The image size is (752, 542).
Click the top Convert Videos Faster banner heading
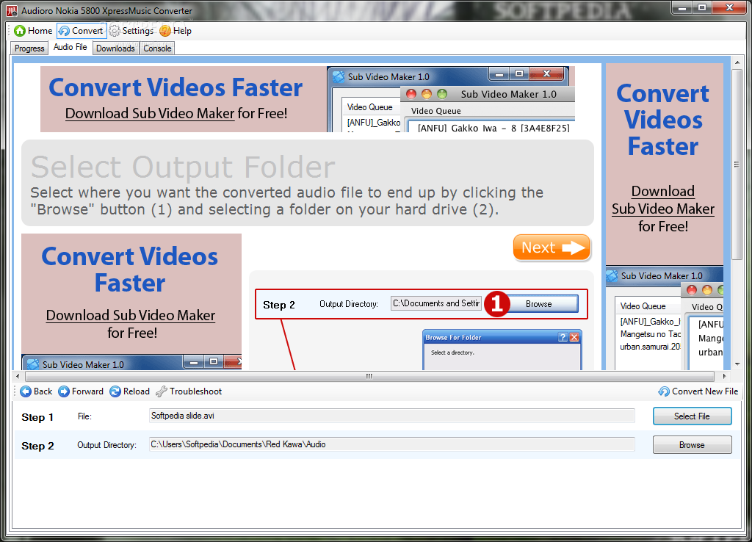[x=176, y=88]
